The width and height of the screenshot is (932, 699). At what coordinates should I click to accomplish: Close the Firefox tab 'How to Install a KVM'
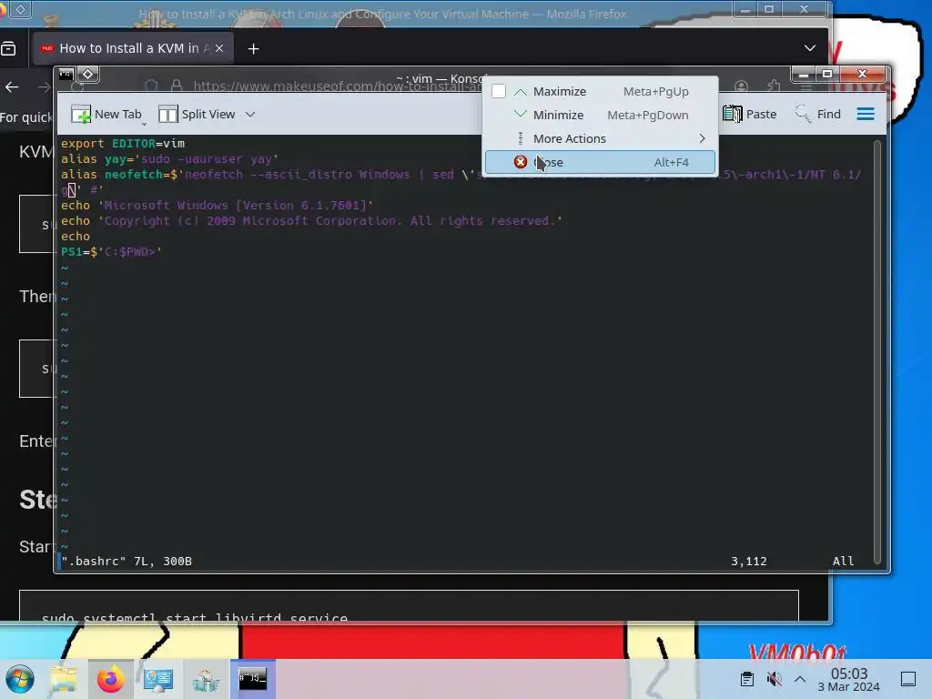(x=219, y=49)
